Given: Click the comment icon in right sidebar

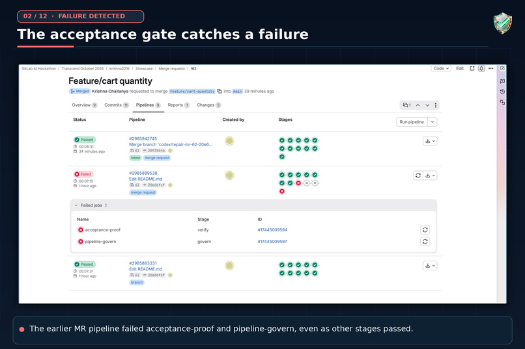Looking at the screenshot, I should coord(502,81).
